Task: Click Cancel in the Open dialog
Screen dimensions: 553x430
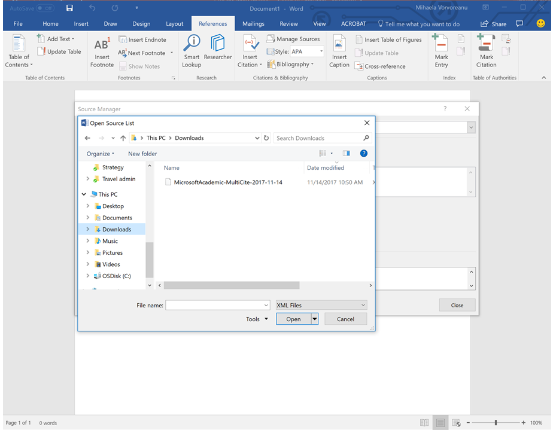Action: 346,319
